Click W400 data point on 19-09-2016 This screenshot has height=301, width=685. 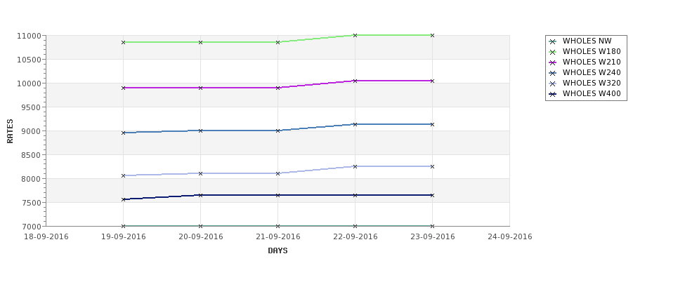[123, 199]
